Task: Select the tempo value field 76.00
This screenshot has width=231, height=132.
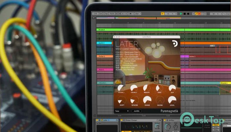Action: click(112, 14)
